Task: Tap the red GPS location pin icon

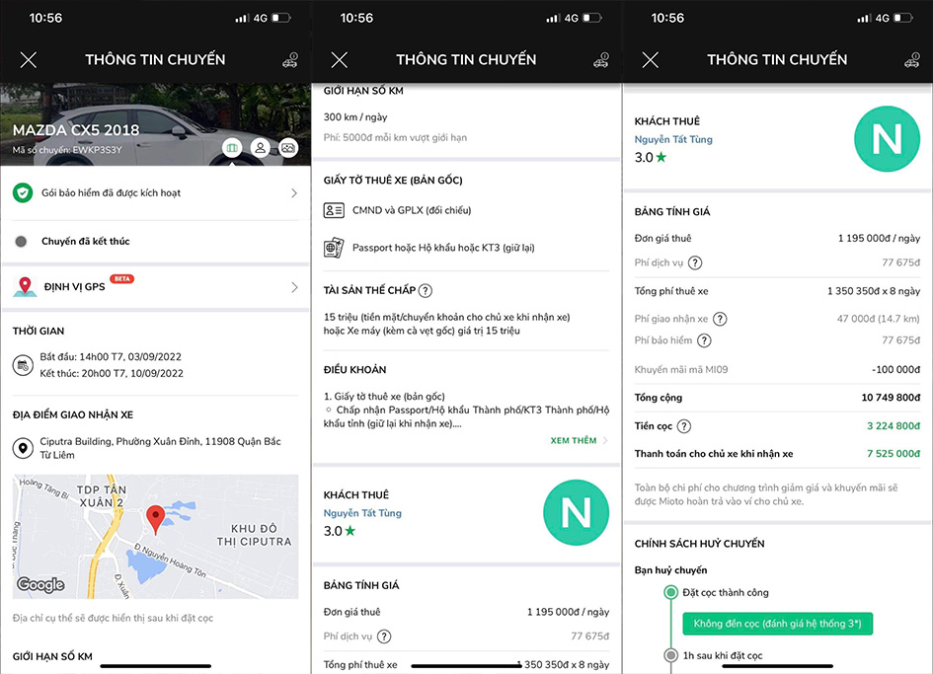Action: [x=25, y=287]
